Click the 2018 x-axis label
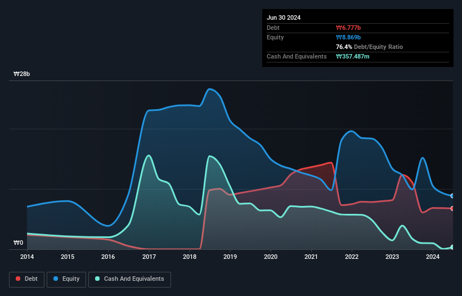Screen dimensions: 462x296 point(190,257)
